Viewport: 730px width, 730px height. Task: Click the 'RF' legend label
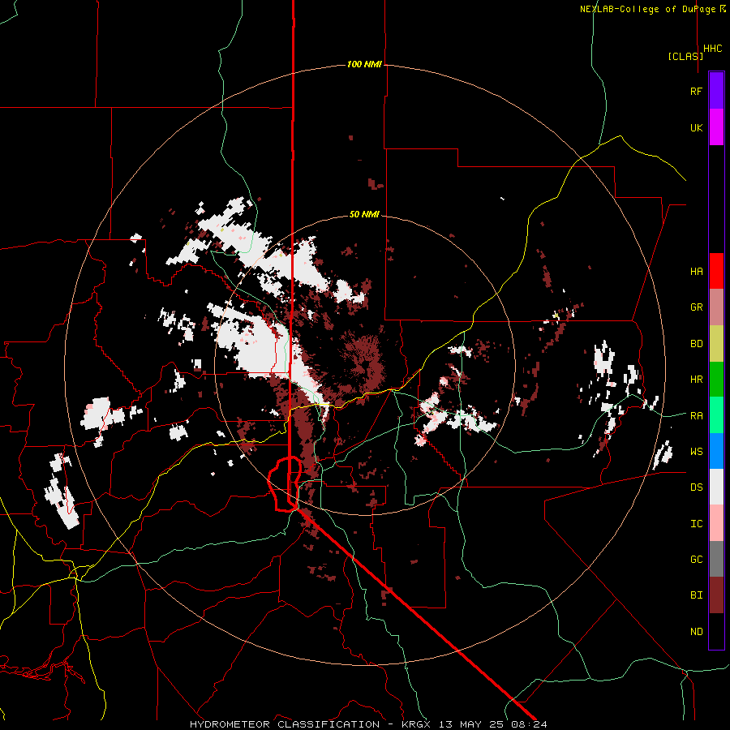pos(696,91)
